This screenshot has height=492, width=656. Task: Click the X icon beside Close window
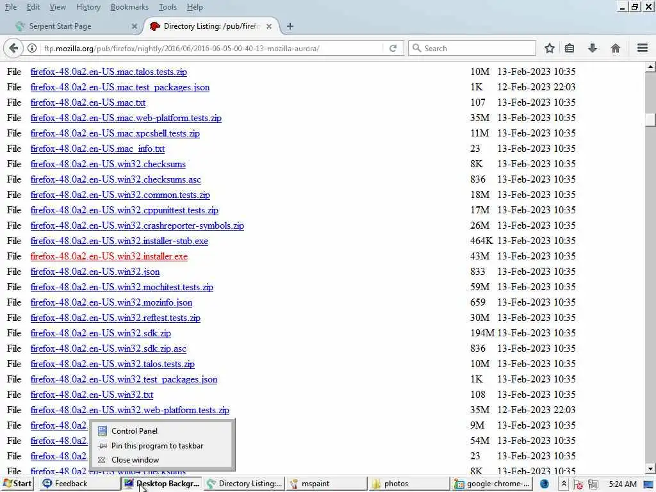[x=102, y=460]
